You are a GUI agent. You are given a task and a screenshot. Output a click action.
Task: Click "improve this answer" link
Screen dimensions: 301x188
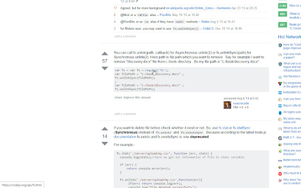click(137, 97)
